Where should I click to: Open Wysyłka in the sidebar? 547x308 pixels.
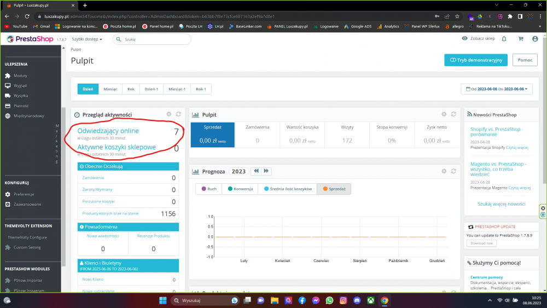click(x=21, y=96)
